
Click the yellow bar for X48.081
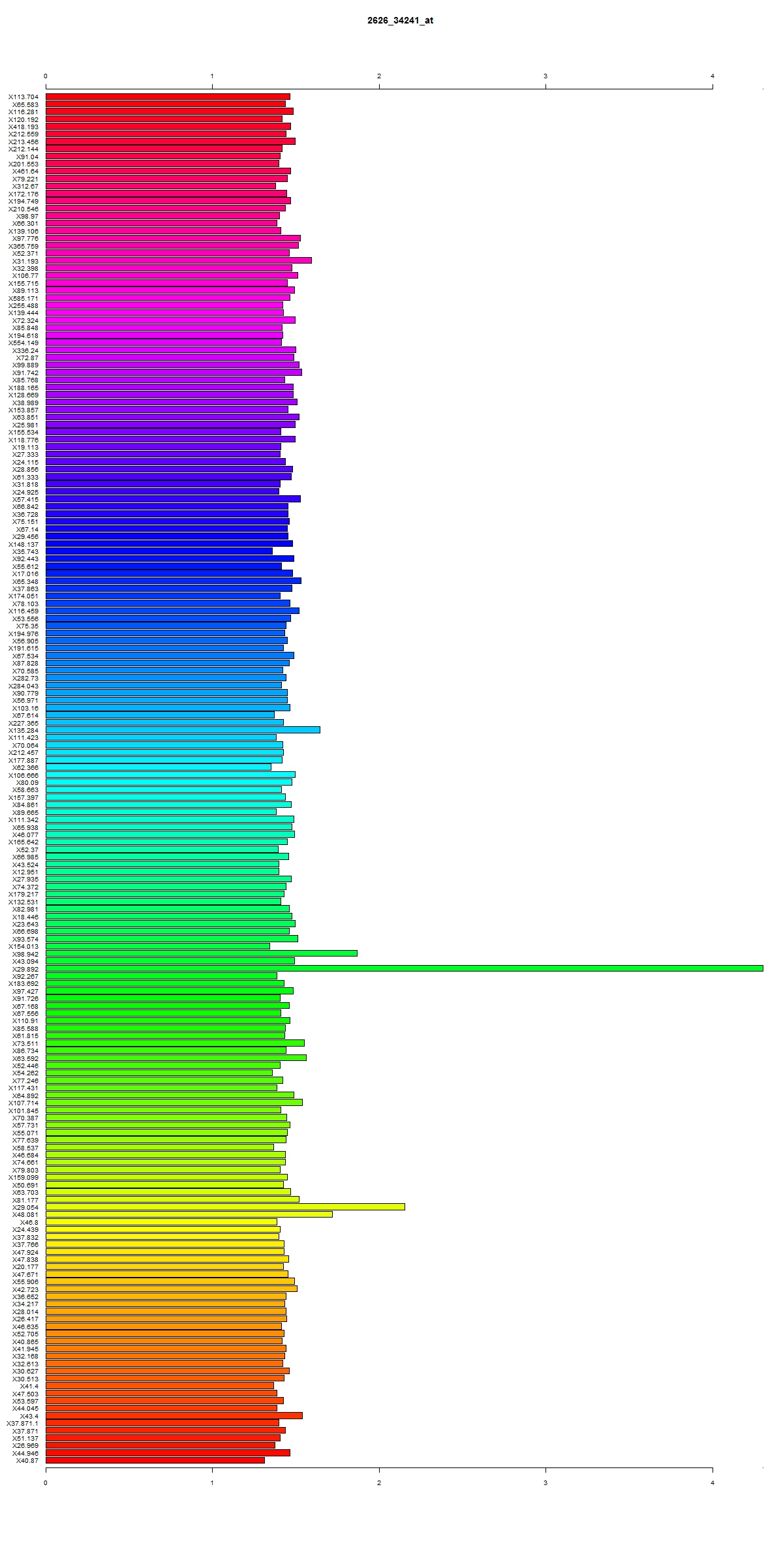tap(189, 1214)
